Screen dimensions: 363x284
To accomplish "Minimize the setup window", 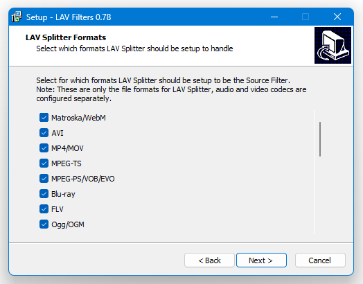I will click(274, 17).
